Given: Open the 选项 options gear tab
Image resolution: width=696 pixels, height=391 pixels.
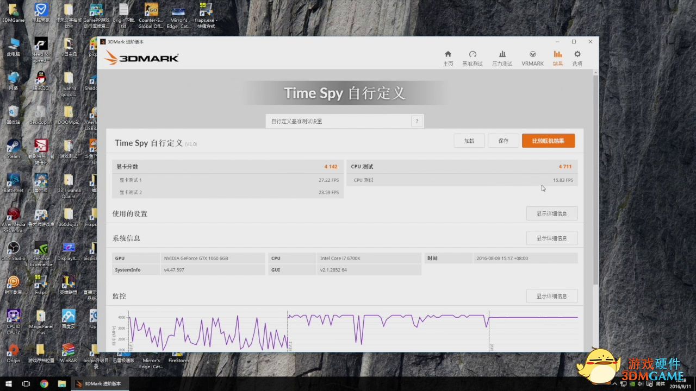Looking at the screenshot, I should coord(577,58).
